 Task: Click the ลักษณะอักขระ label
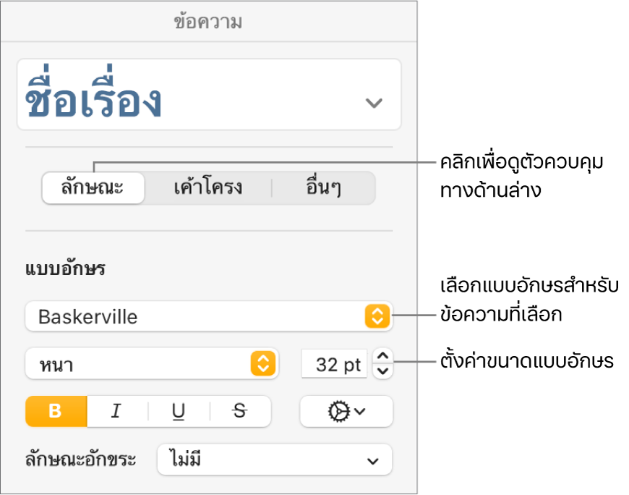click(81, 460)
